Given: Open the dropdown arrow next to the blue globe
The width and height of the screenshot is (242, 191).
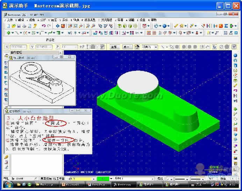Looking at the screenshot, I should [x=168, y=26].
